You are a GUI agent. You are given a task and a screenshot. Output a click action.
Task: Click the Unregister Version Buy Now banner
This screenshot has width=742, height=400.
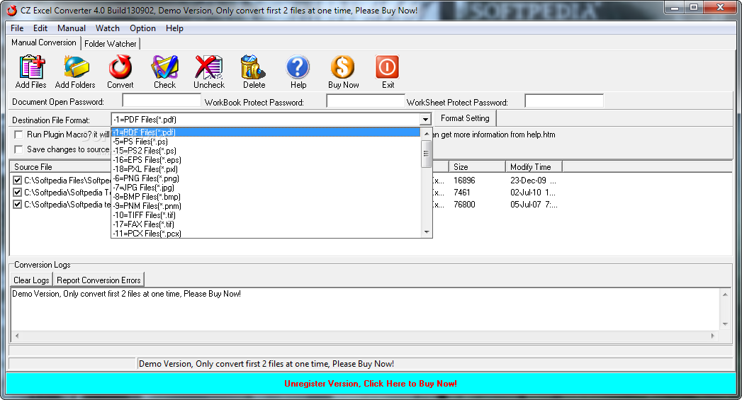pyautogui.click(x=371, y=384)
